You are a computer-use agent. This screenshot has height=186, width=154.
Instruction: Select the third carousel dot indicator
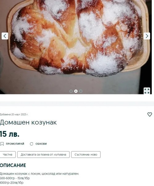[81, 91]
